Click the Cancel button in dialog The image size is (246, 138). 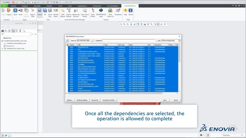176,100
